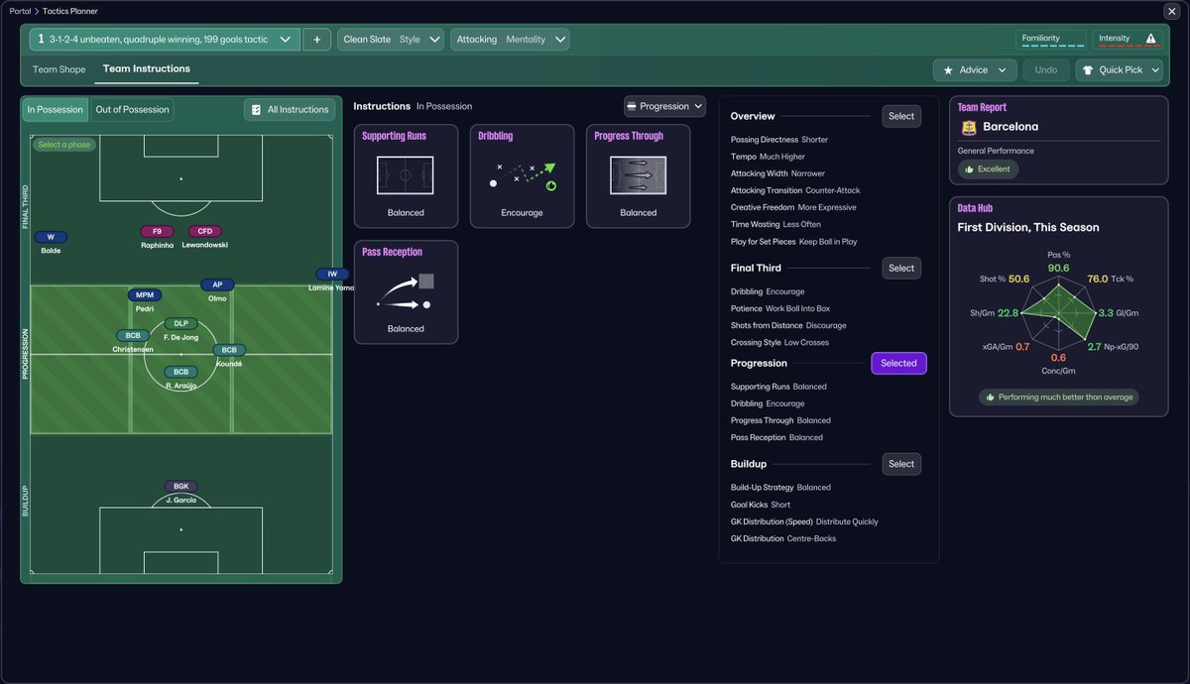This screenshot has width=1190, height=684.
Task: Click Tactics Planner breadcrumb
Action: tap(70, 11)
